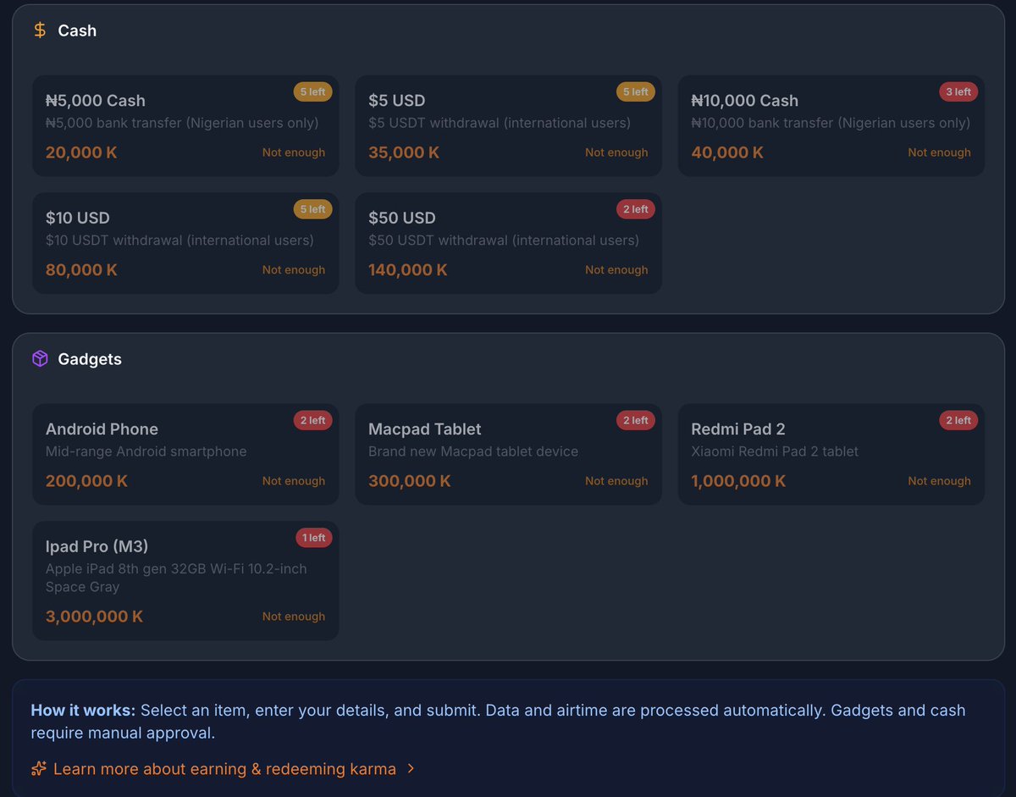
Task: Click the 200,000 K price
Action: (86, 481)
